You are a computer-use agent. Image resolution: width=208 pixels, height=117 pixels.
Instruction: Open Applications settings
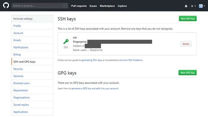pos(32,112)
